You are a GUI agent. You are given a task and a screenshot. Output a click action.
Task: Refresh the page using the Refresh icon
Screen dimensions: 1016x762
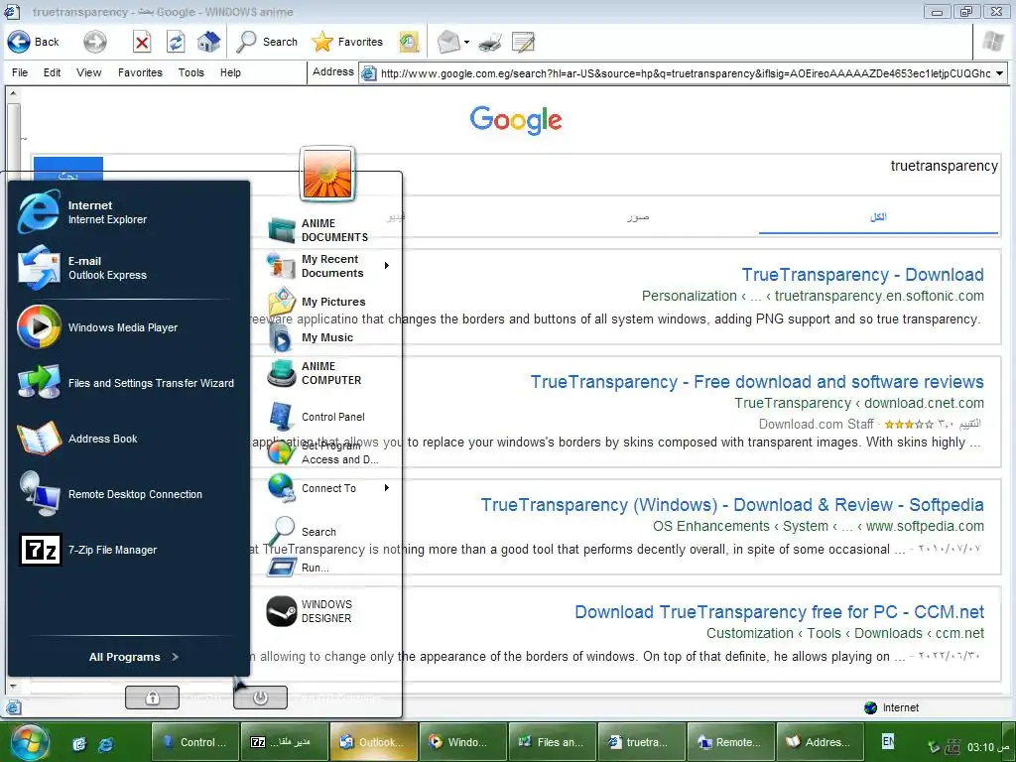pos(176,43)
